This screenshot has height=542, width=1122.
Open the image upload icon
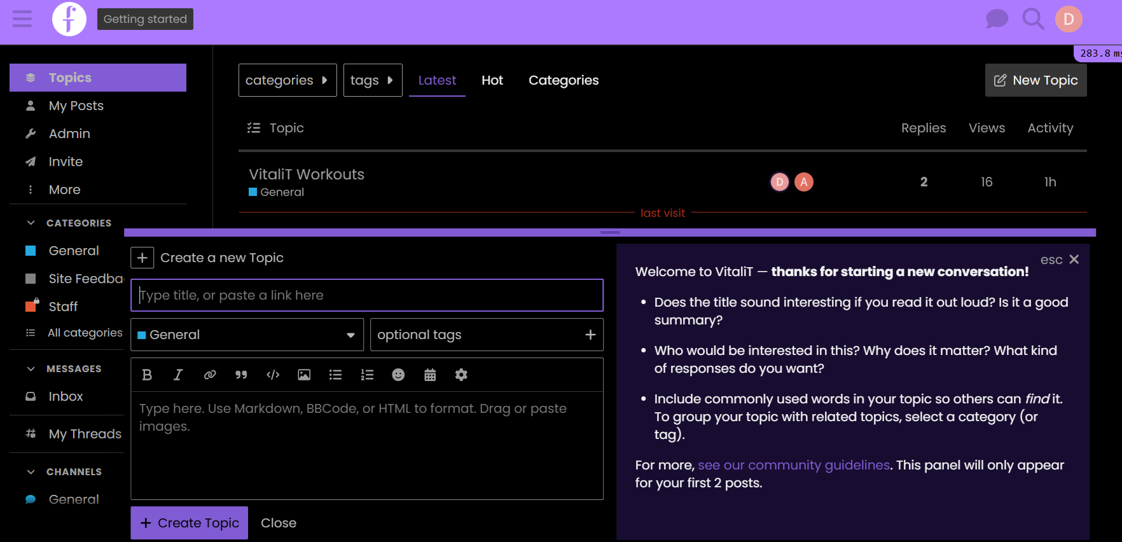point(304,375)
